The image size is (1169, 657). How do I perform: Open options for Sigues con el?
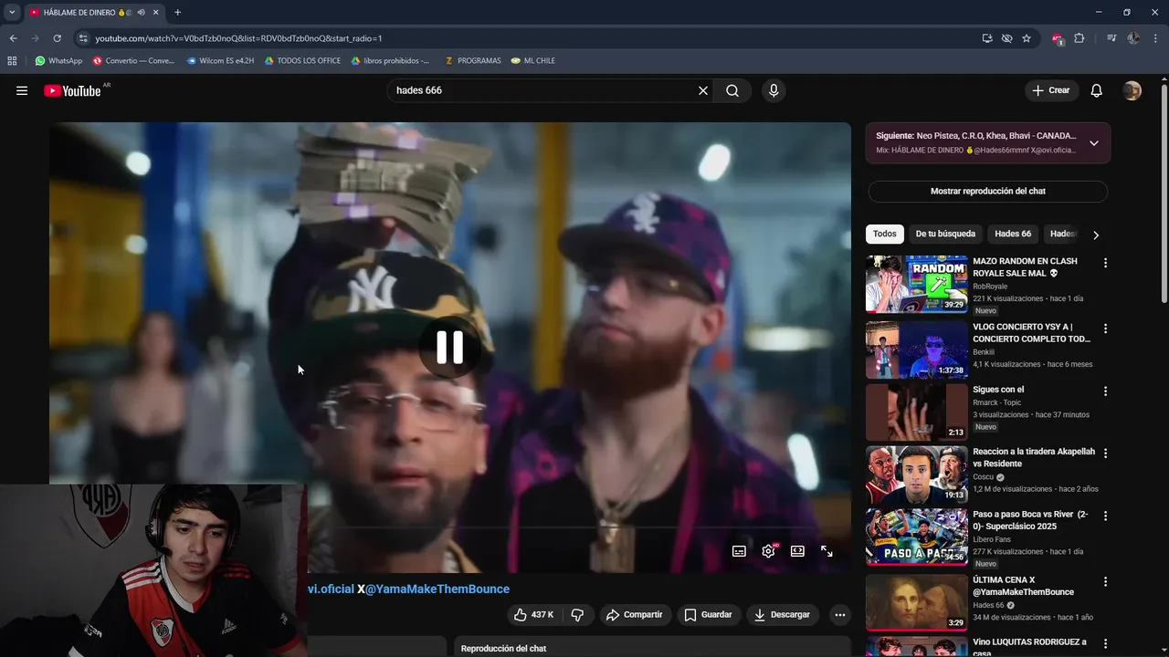(1105, 391)
